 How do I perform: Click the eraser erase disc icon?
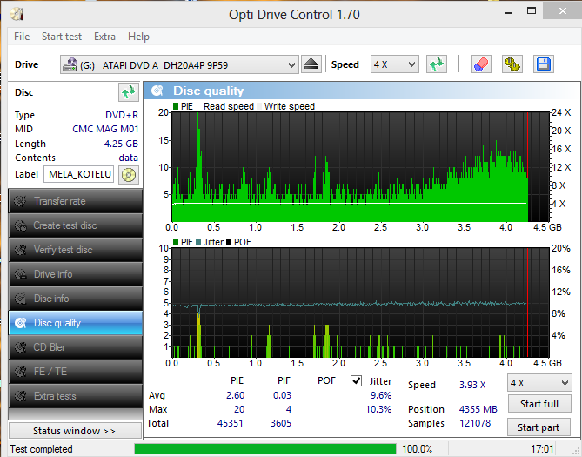481,64
